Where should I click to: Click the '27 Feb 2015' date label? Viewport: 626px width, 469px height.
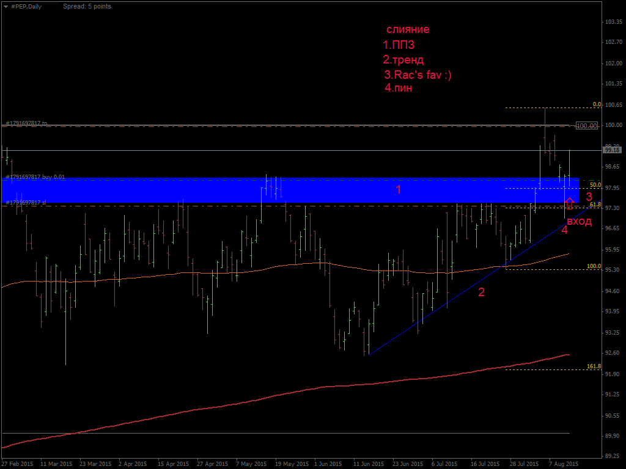pyautogui.click(x=18, y=464)
